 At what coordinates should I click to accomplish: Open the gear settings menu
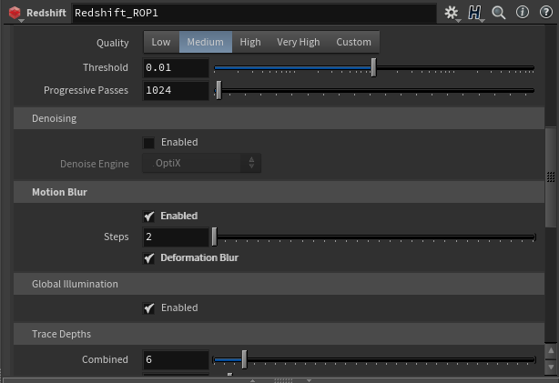tap(452, 13)
